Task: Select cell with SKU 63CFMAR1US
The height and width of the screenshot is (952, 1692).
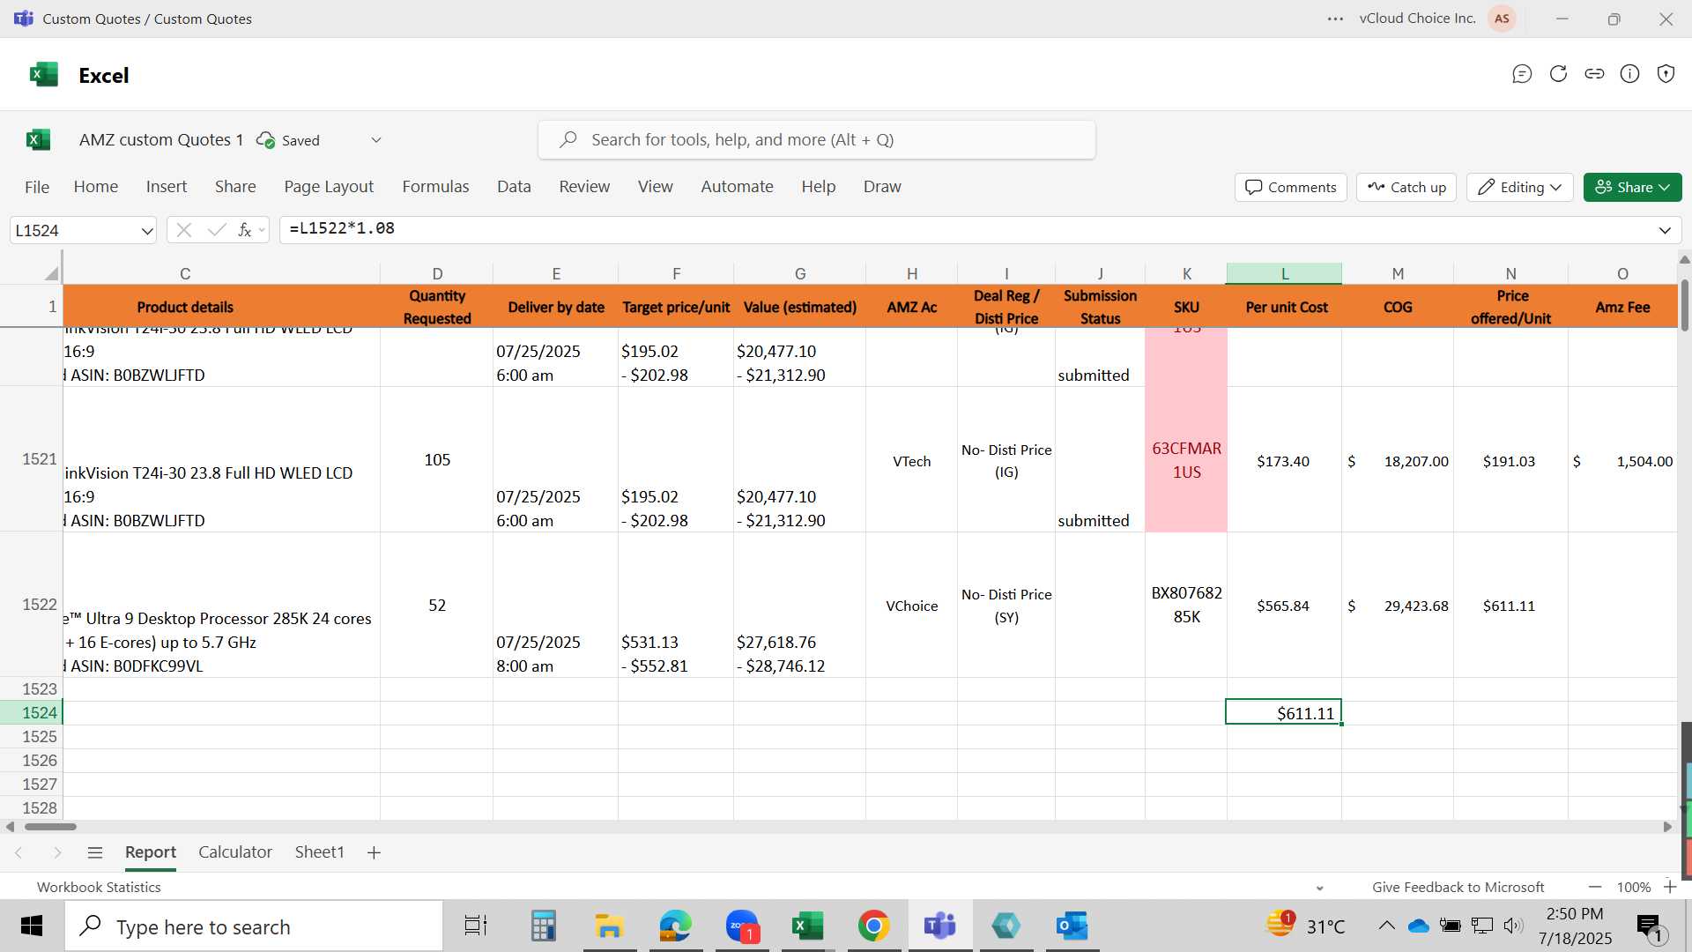Action: pyautogui.click(x=1186, y=460)
